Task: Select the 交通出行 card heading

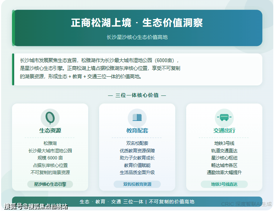Action: click(224, 131)
